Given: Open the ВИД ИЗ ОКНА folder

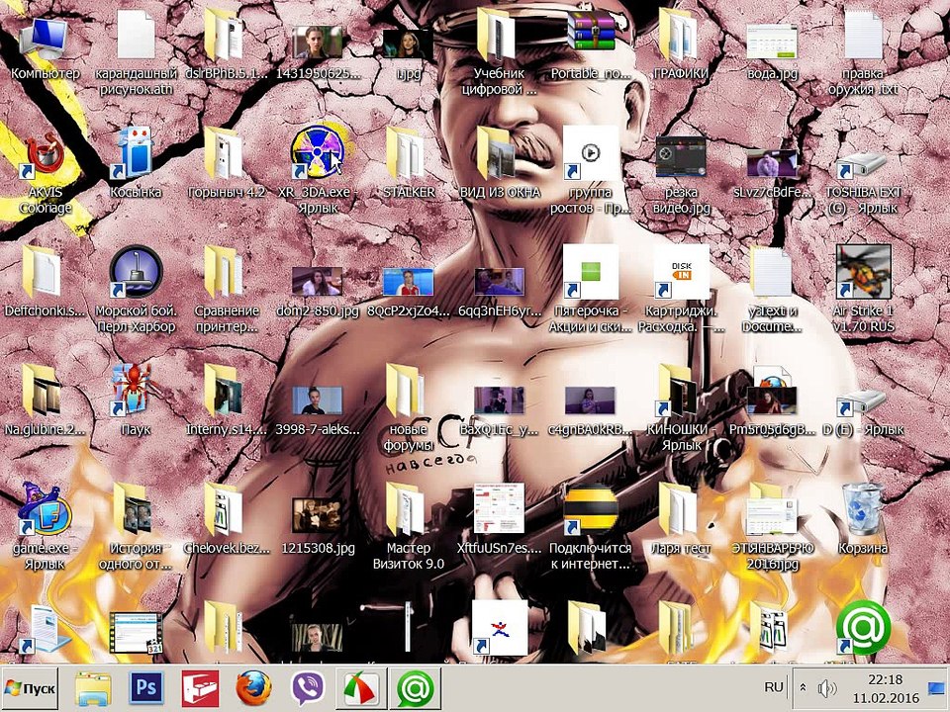Looking at the screenshot, I should point(499,154).
